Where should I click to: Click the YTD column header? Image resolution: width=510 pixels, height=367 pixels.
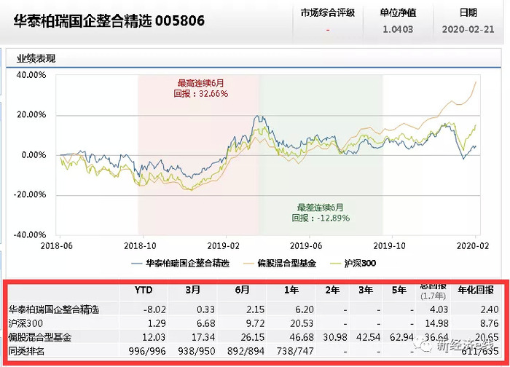(144, 290)
